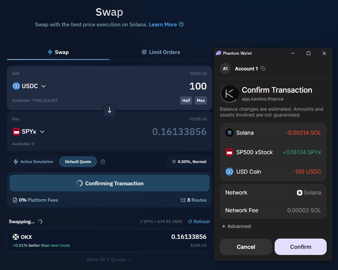Minimize the Phantom Wallet window
Screen dimensions: 338x270
293,53
